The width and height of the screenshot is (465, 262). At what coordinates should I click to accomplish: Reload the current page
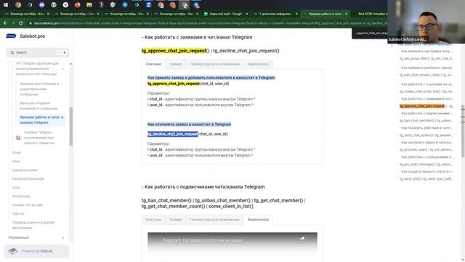[21, 23]
